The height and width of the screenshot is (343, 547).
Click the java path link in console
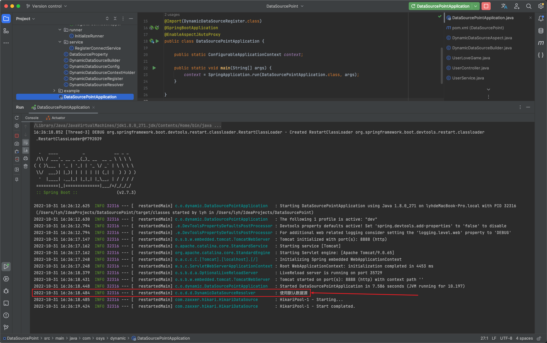[x=127, y=125]
